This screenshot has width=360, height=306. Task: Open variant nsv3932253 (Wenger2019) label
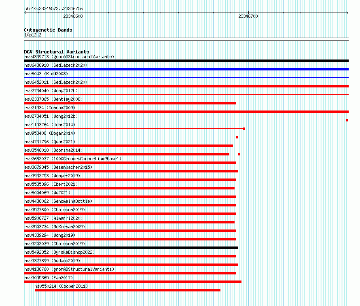52,176
